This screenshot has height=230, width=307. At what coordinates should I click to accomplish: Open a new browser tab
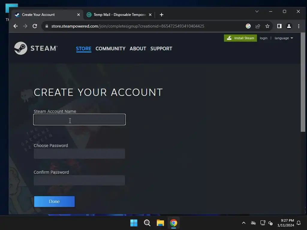(162, 15)
